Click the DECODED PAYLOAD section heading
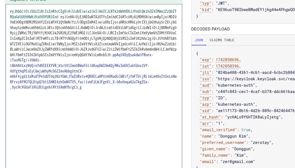 (210, 29)
